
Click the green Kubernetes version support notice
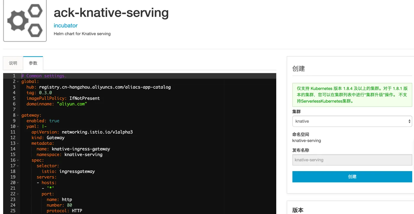pyautogui.click(x=352, y=95)
